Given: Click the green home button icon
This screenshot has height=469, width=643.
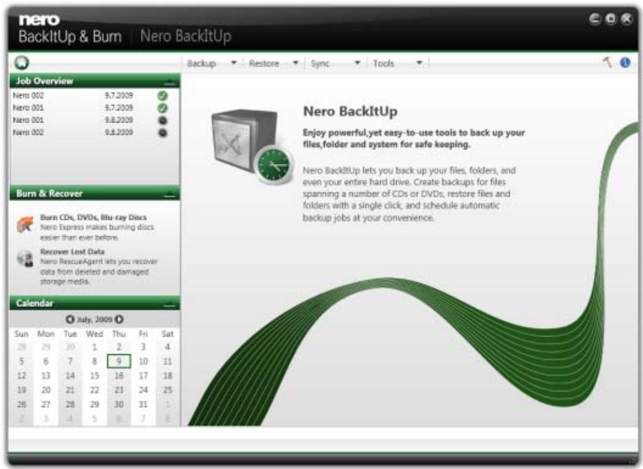Looking at the screenshot, I should point(22,62).
